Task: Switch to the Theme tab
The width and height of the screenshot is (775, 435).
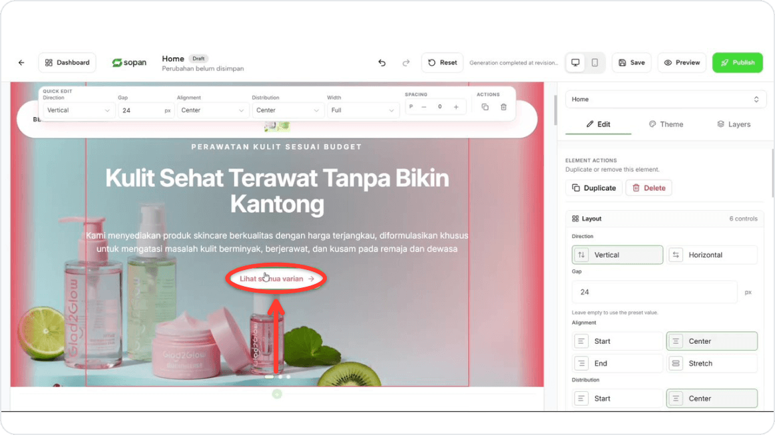Action: coord(666,124)
